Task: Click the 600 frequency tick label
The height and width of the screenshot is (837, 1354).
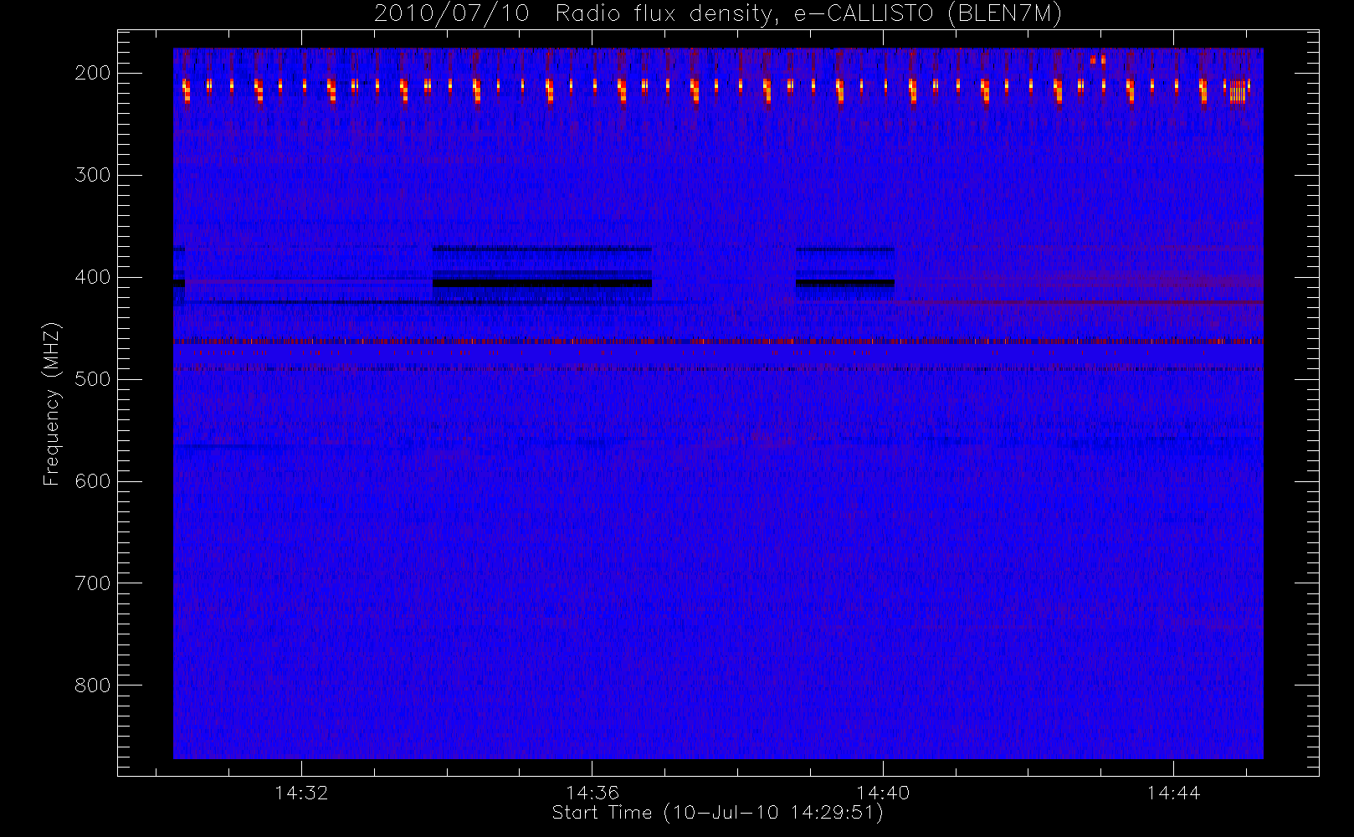Action: [x=93, y=481]
